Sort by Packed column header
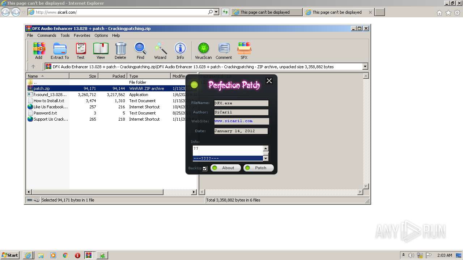 click(112, 76)
